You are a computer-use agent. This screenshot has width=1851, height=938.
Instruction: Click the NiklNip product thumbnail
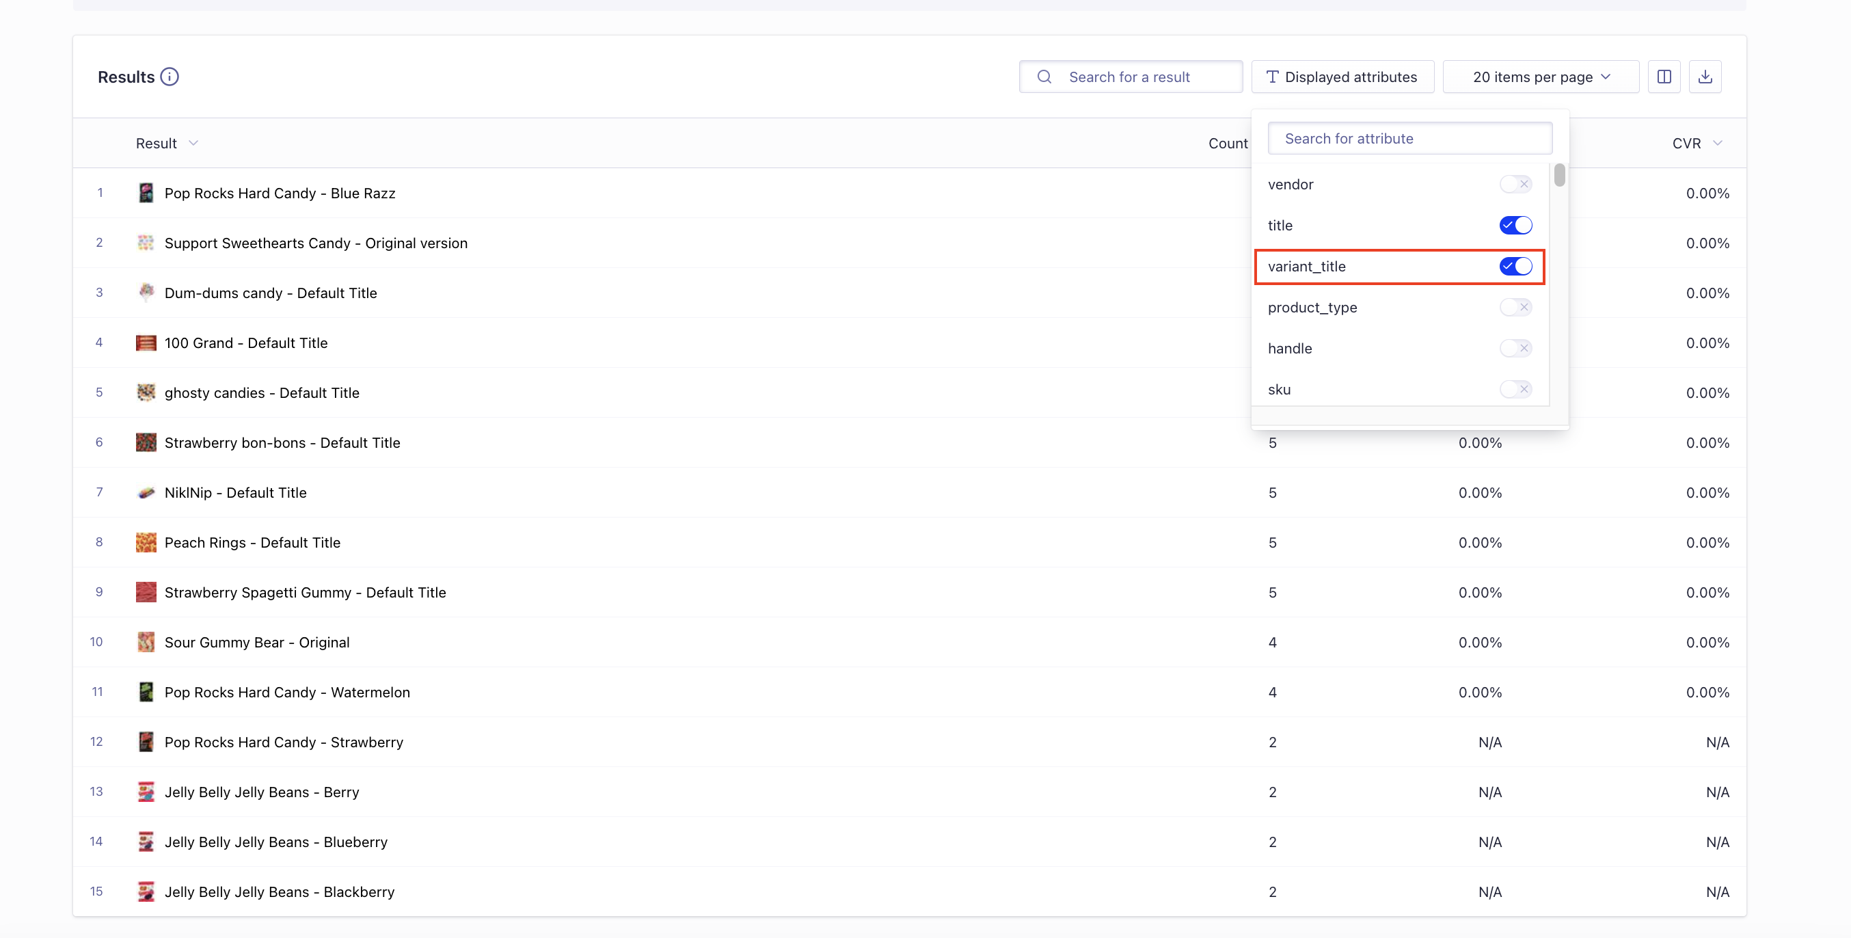click(146, 493)
